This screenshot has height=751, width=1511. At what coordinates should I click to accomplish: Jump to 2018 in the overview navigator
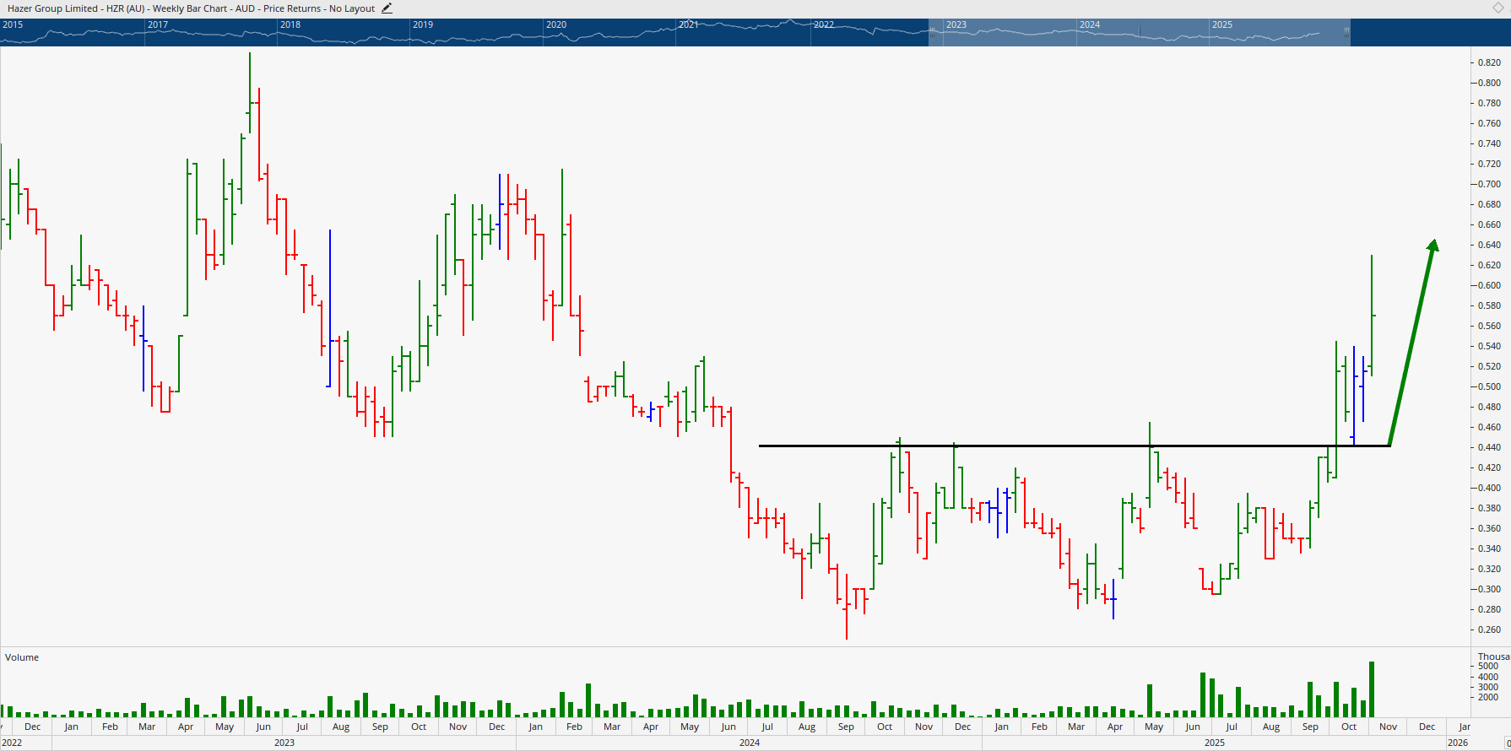coord(290,24)
